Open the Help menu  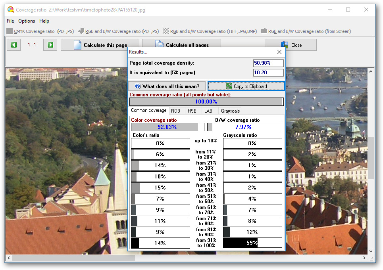click(x=44, y=21)
